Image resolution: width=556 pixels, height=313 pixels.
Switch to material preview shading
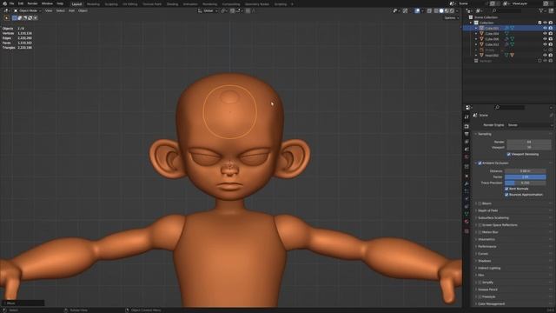click(447, 10)
